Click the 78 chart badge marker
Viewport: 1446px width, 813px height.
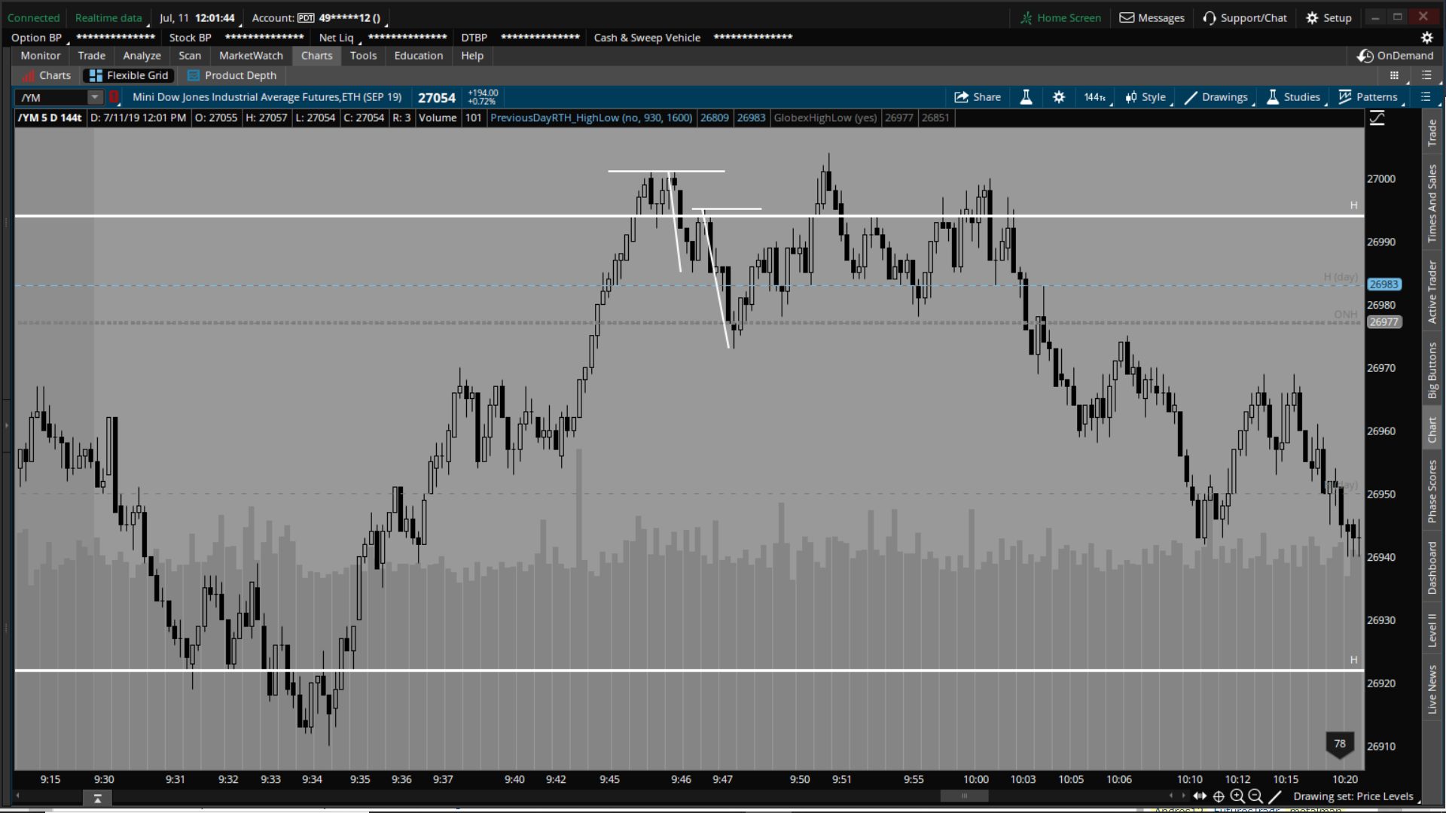click(1340, 744)
